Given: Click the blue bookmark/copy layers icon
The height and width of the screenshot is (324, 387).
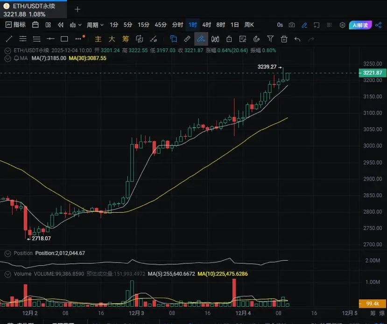Looking at the screenshot, I should 174,39.
